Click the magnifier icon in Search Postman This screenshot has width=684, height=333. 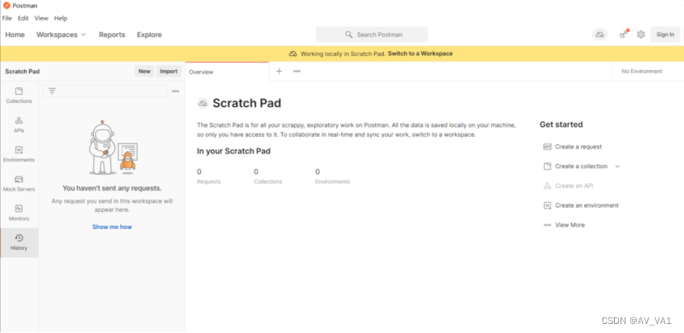(349, 35)
